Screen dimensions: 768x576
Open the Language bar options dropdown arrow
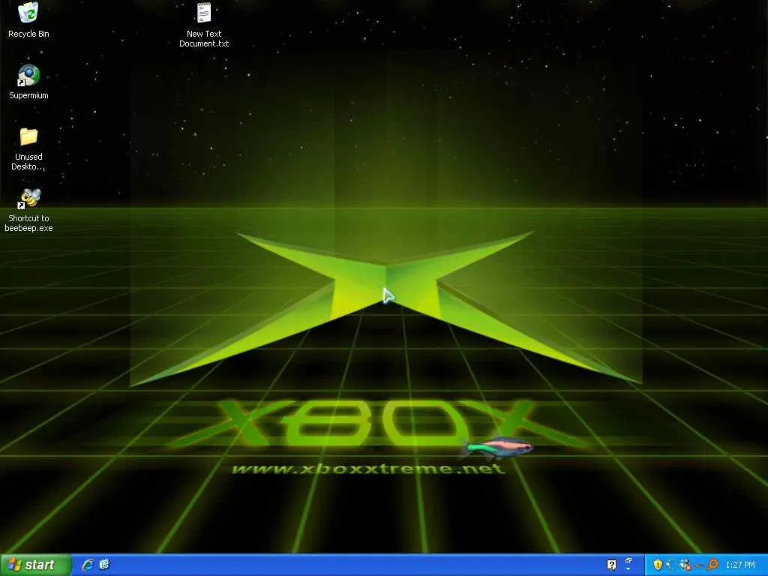[x=628, y=569]
